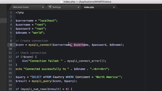
Task: Click the die function call
Action: point(25,61)
